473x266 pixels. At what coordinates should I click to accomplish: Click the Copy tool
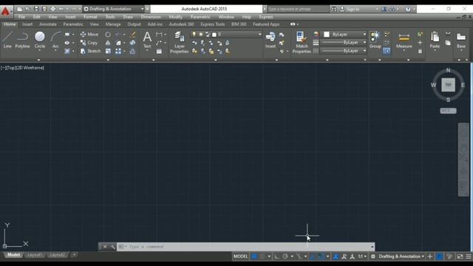click(x=89, y=43)
